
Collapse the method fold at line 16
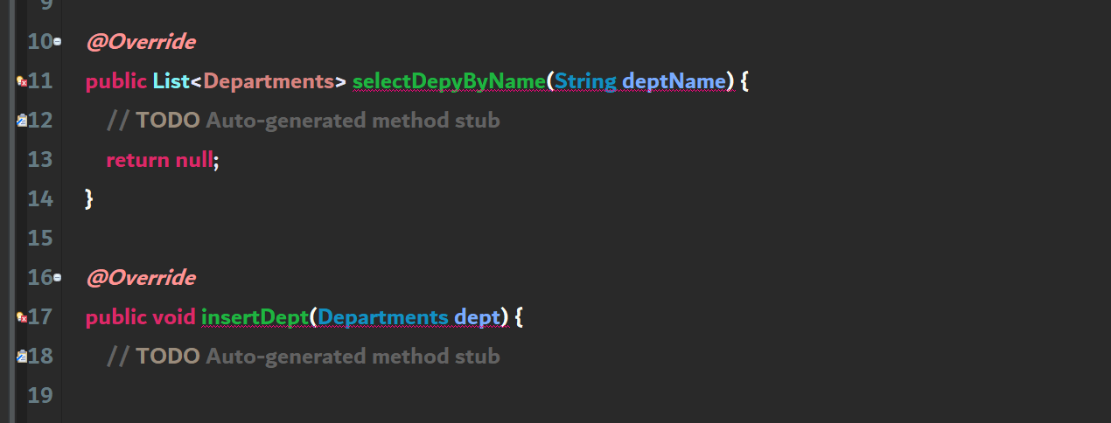[x=57, y=277]
